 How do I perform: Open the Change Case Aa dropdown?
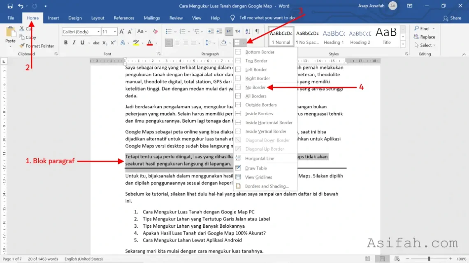point(142,31)
